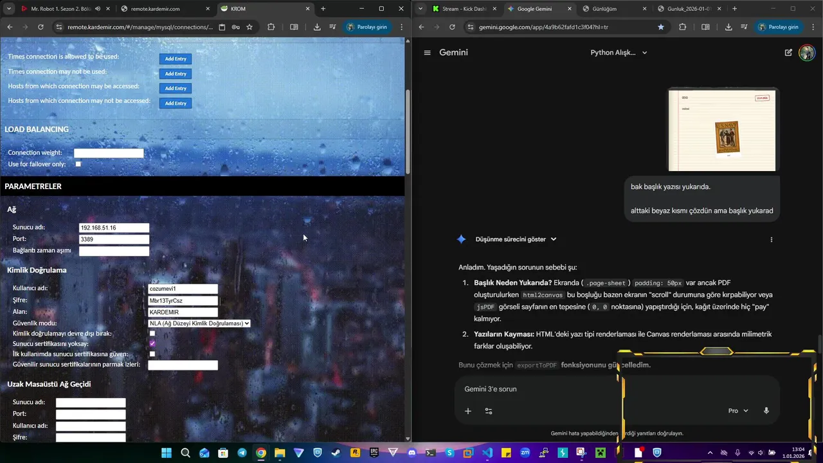The image size is (823, 463).
Task: Open the password manager key icon in the left browser
Action: tap(235, 27)
